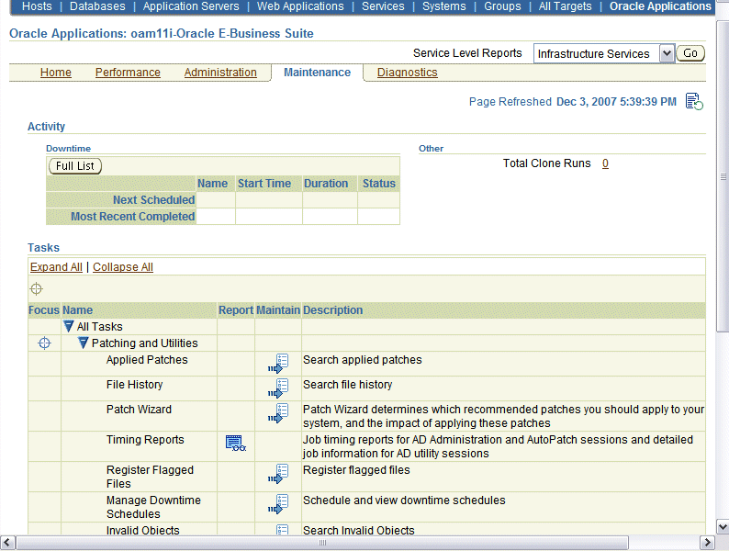The width and height of the screenshot is (729, 551).
Task: Collapse Patching and Utilities node
Action: click(x=83, y=343)
